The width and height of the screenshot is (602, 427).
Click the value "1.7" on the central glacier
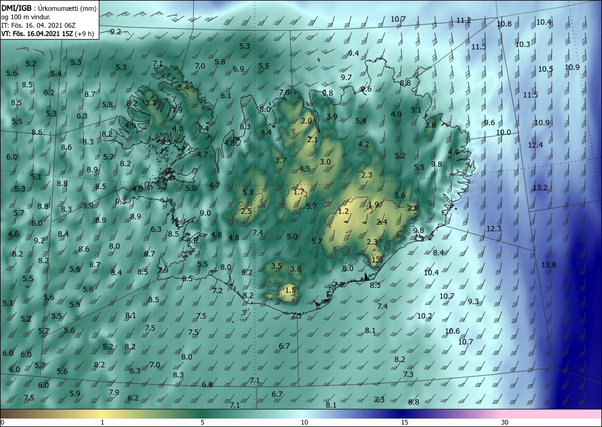click(299, 192)
